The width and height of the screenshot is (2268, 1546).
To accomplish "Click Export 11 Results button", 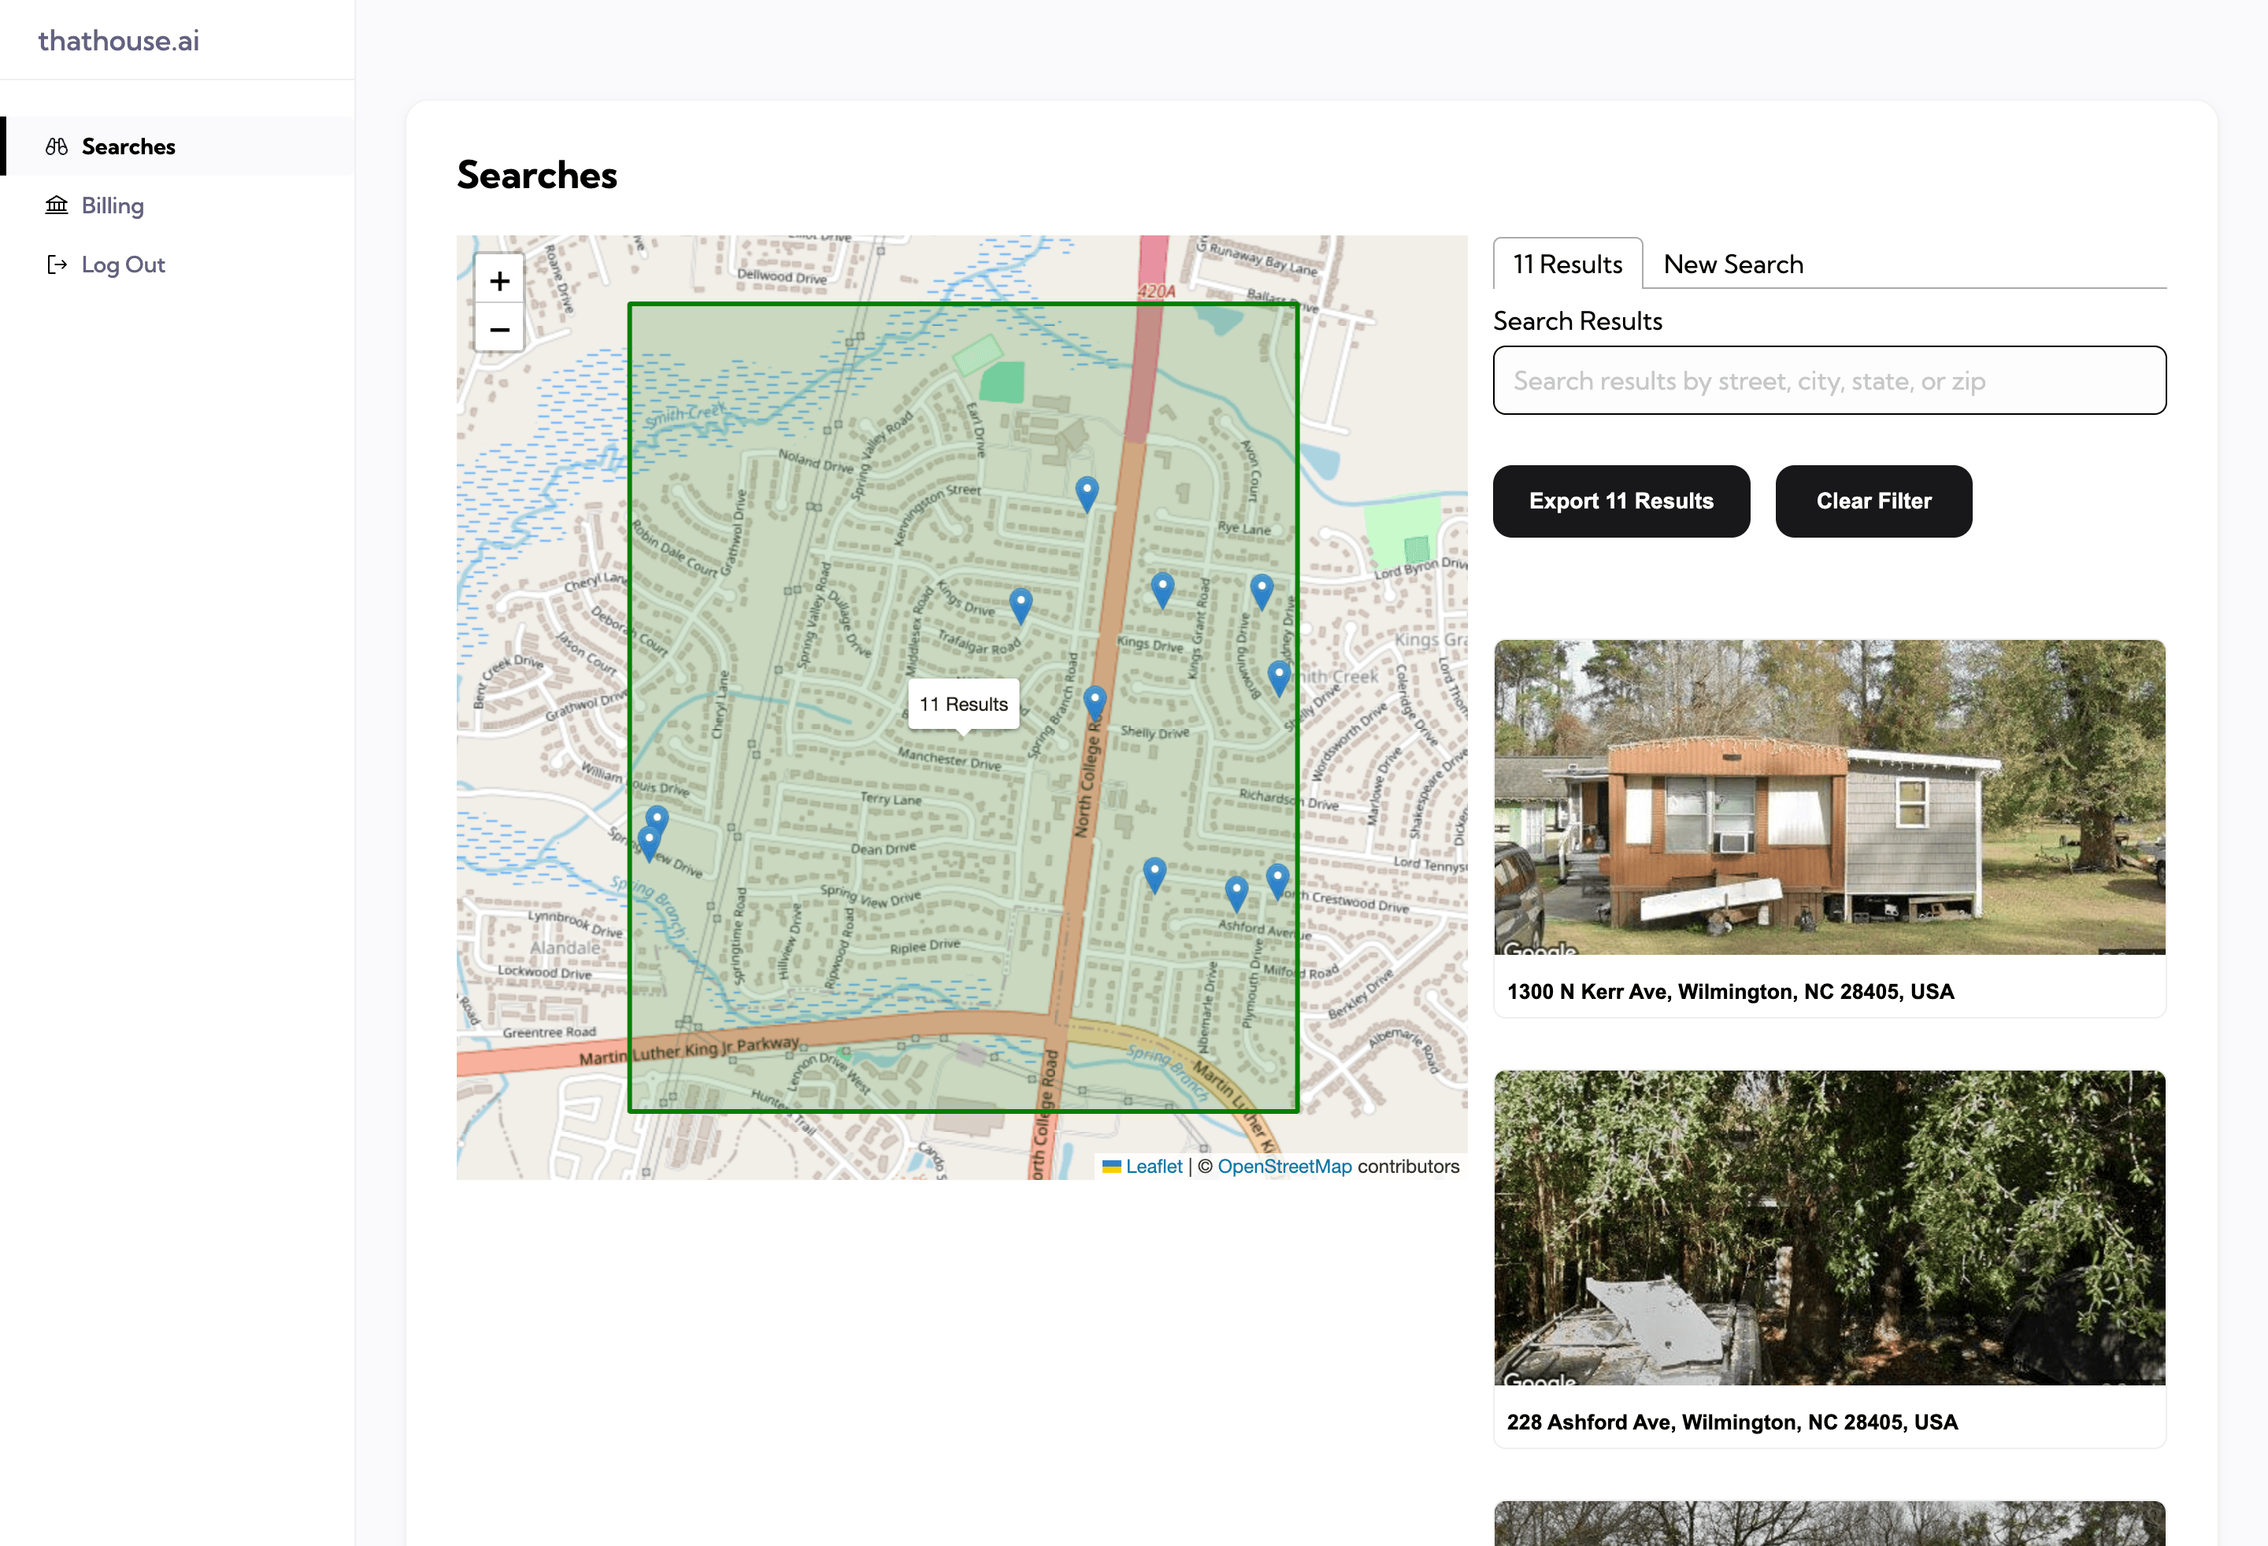I will point(1621,501).
